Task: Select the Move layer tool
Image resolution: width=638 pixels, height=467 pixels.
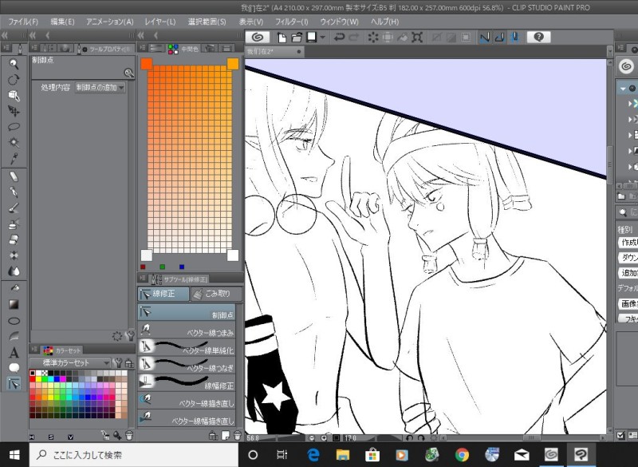Action: click(x=14, y=111)
